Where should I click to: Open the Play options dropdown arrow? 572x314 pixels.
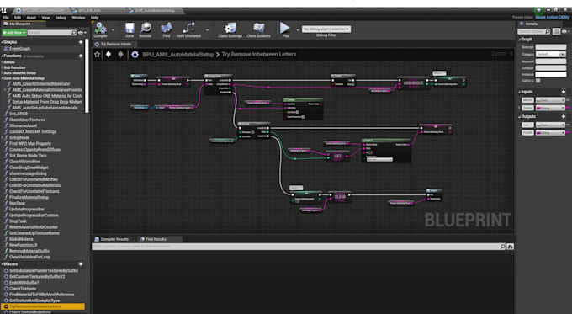click(297, 30)
